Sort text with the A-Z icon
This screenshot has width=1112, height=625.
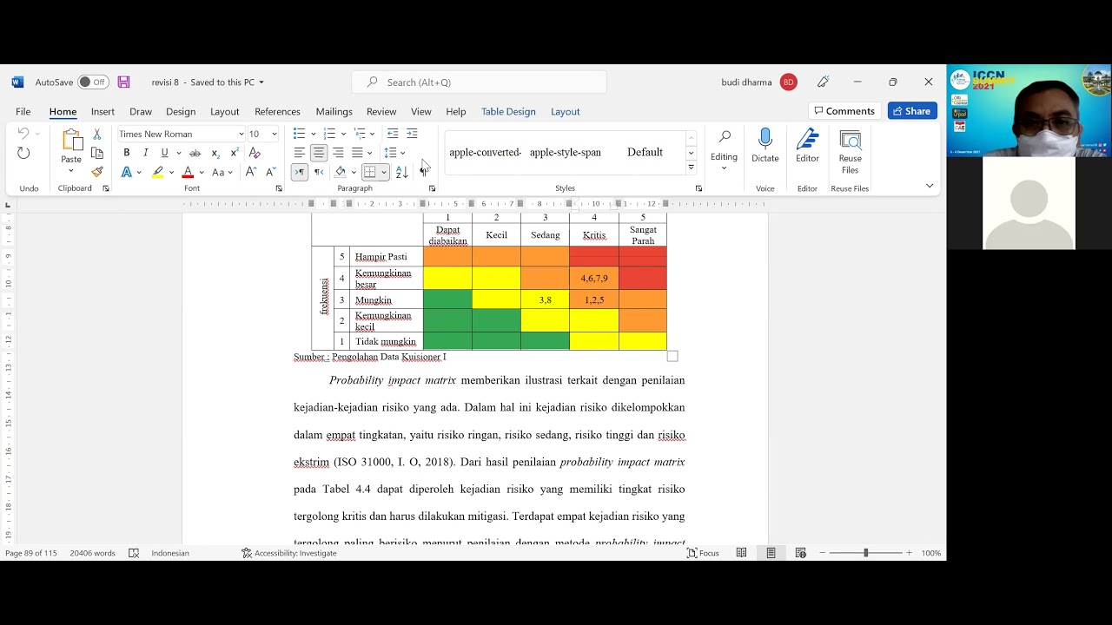tap(401, 172)
